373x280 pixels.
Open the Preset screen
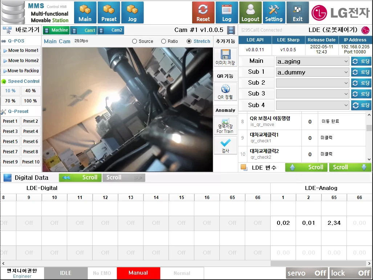click(x=109, y=12)
